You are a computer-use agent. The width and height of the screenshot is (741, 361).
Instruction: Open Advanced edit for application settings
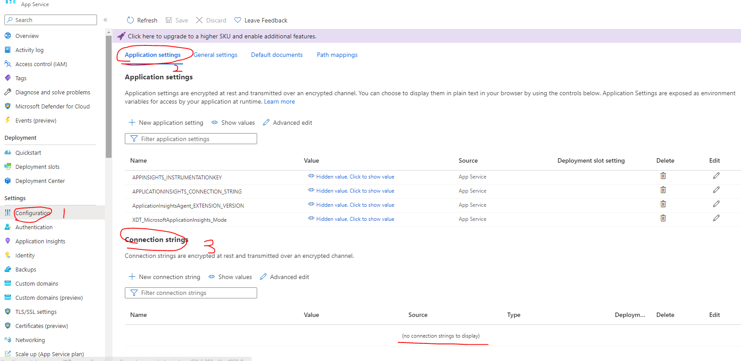coord(288,123)
